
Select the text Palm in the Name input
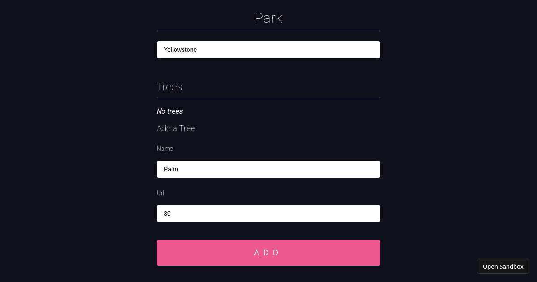pos(171,169)
